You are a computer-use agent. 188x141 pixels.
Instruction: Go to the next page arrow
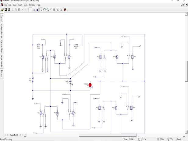(x=20, y=135)
